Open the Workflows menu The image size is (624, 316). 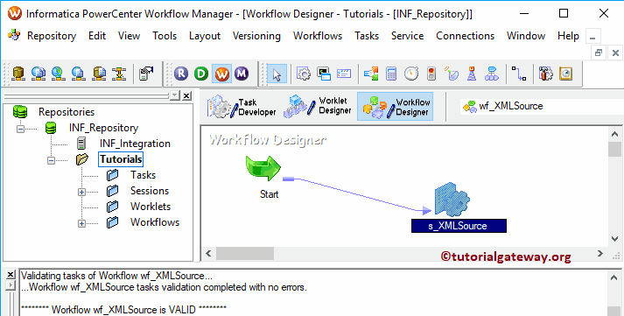pos(318,36)
